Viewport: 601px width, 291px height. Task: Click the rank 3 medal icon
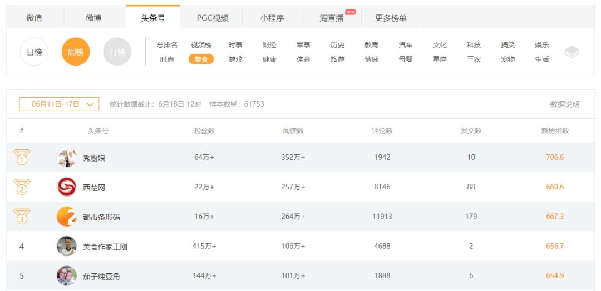pos(22,217)
